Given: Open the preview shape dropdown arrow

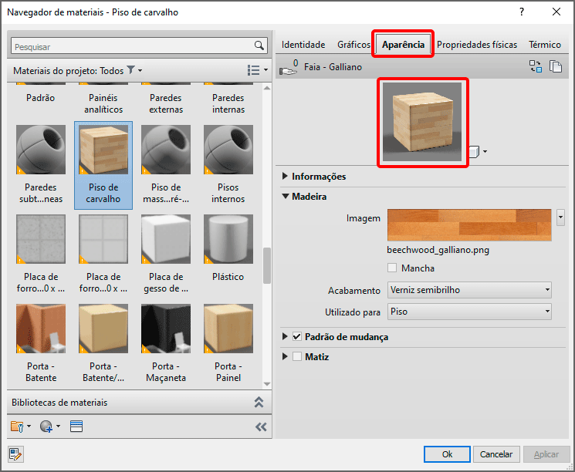Looking at the screenshot, I should pos(485,151).
